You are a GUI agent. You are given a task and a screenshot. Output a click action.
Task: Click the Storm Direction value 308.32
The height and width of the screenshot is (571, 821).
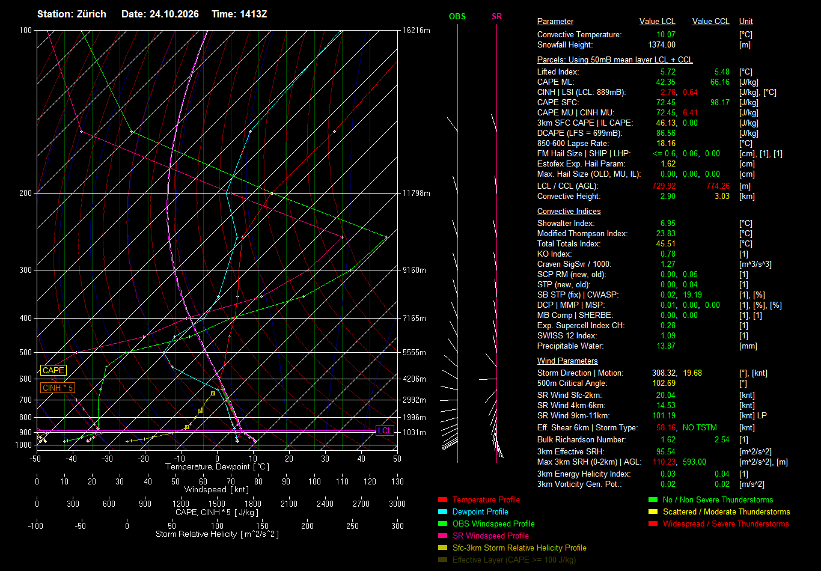(x=664, y=373)
